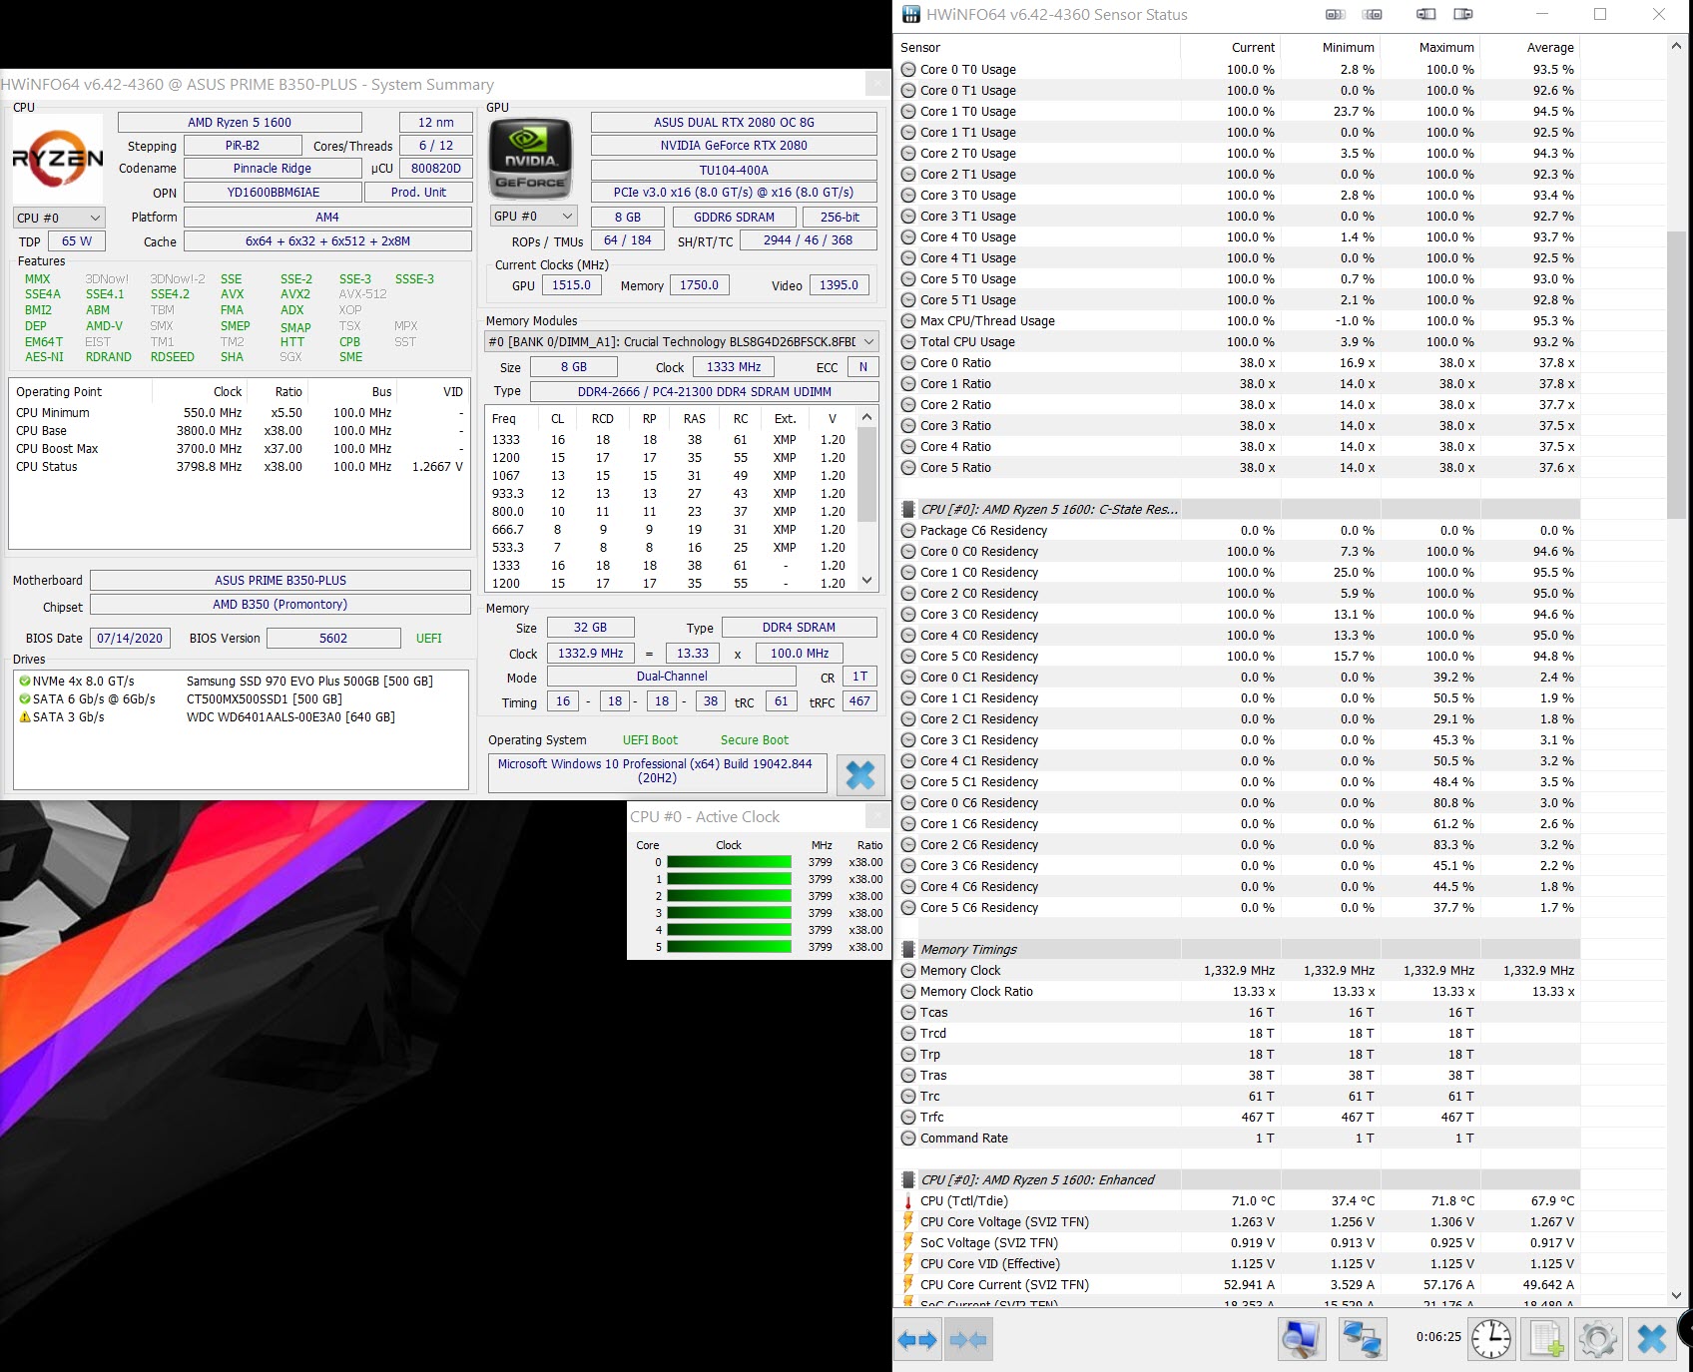Click the Average column header
This screenshot has height=1372, width=1693.
(x=1530, y=47)
